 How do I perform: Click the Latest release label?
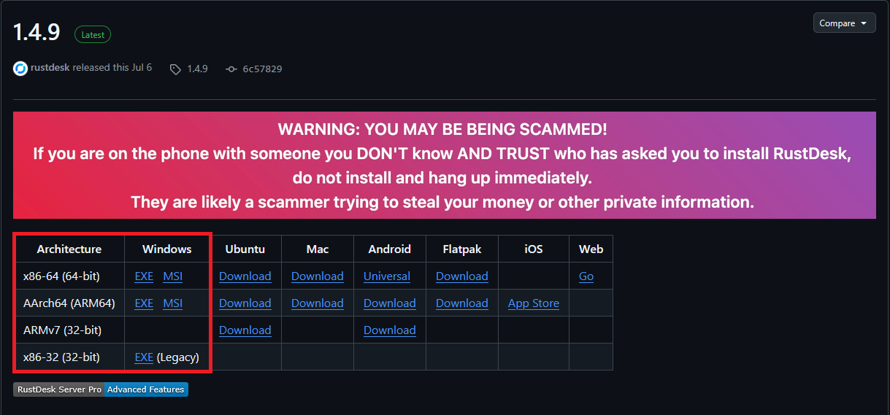point(93,34)
